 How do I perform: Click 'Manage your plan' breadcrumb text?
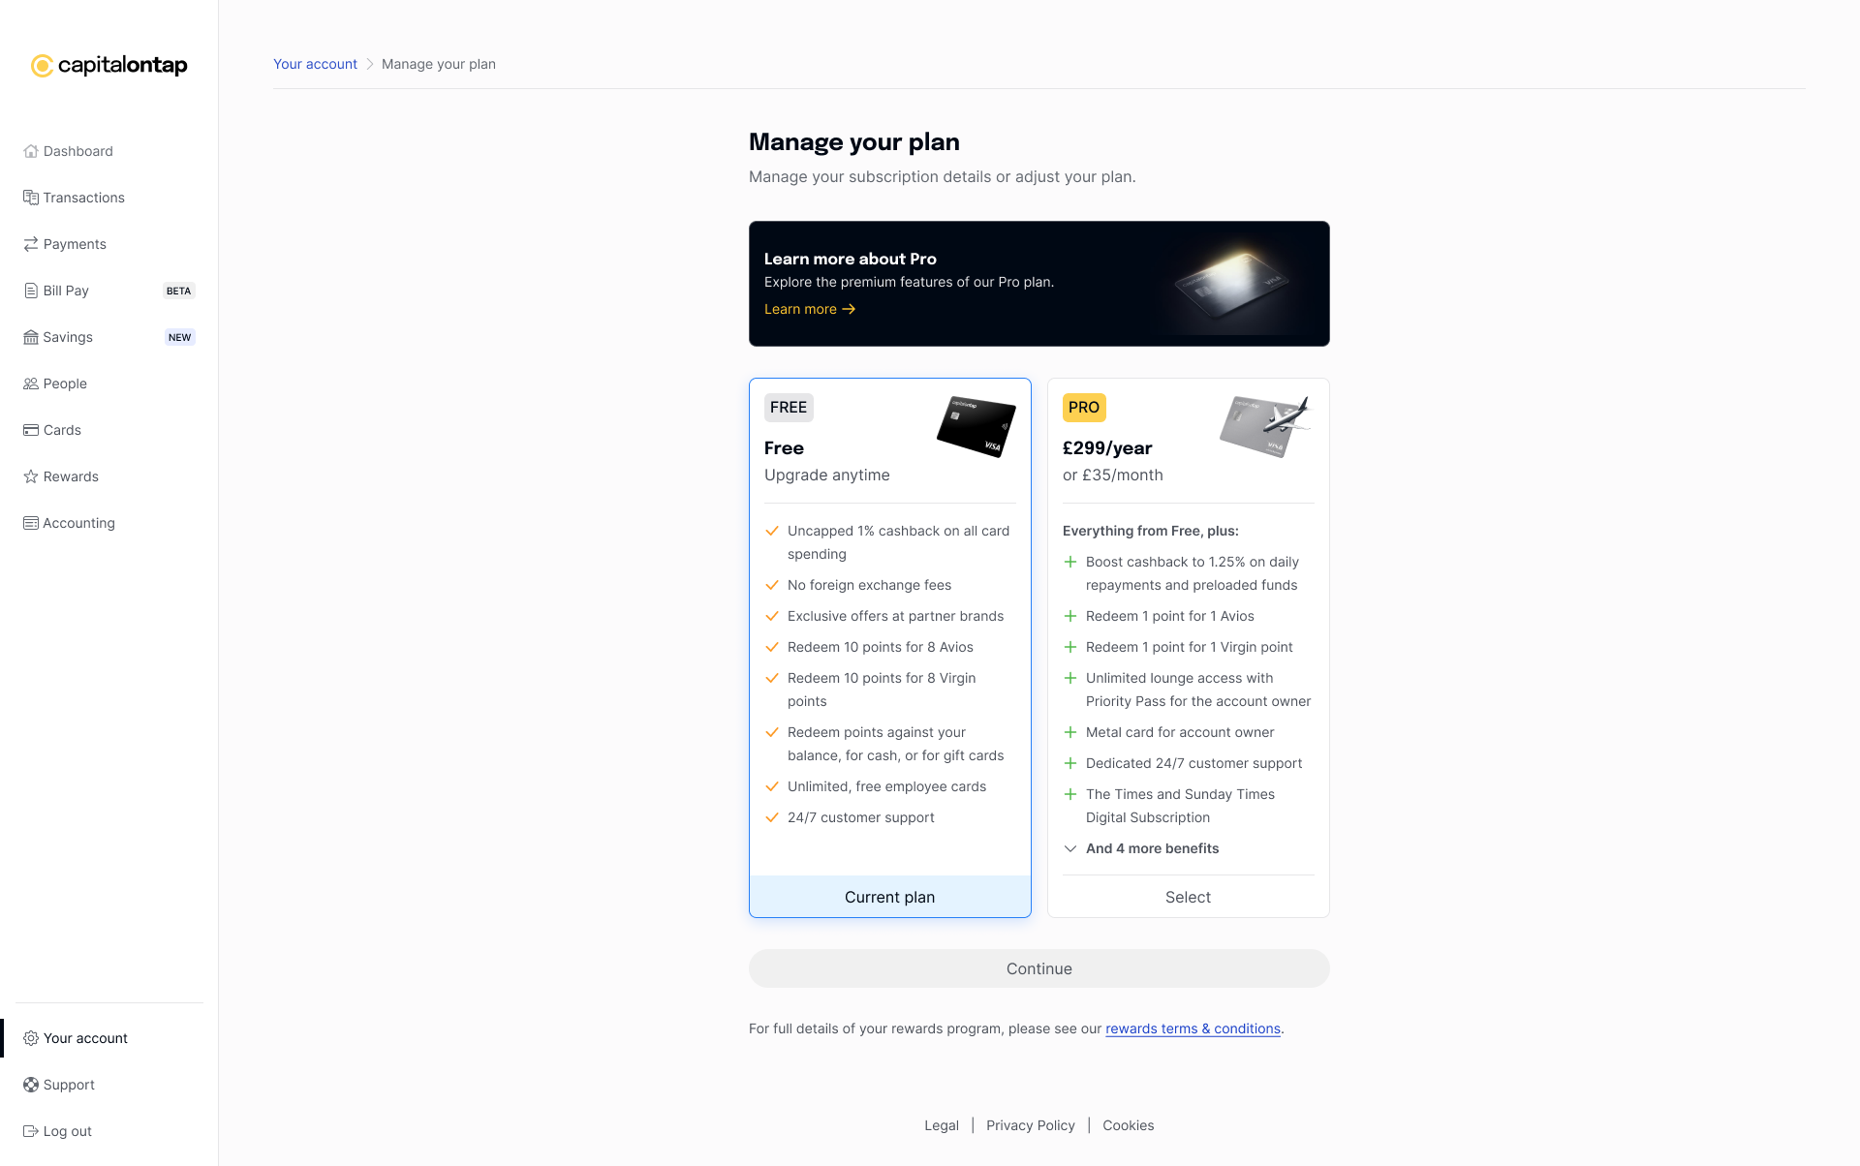(x=439, y=64)
